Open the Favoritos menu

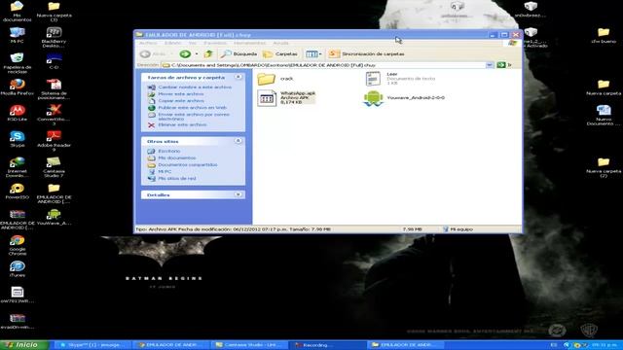[x=215, y=43]
